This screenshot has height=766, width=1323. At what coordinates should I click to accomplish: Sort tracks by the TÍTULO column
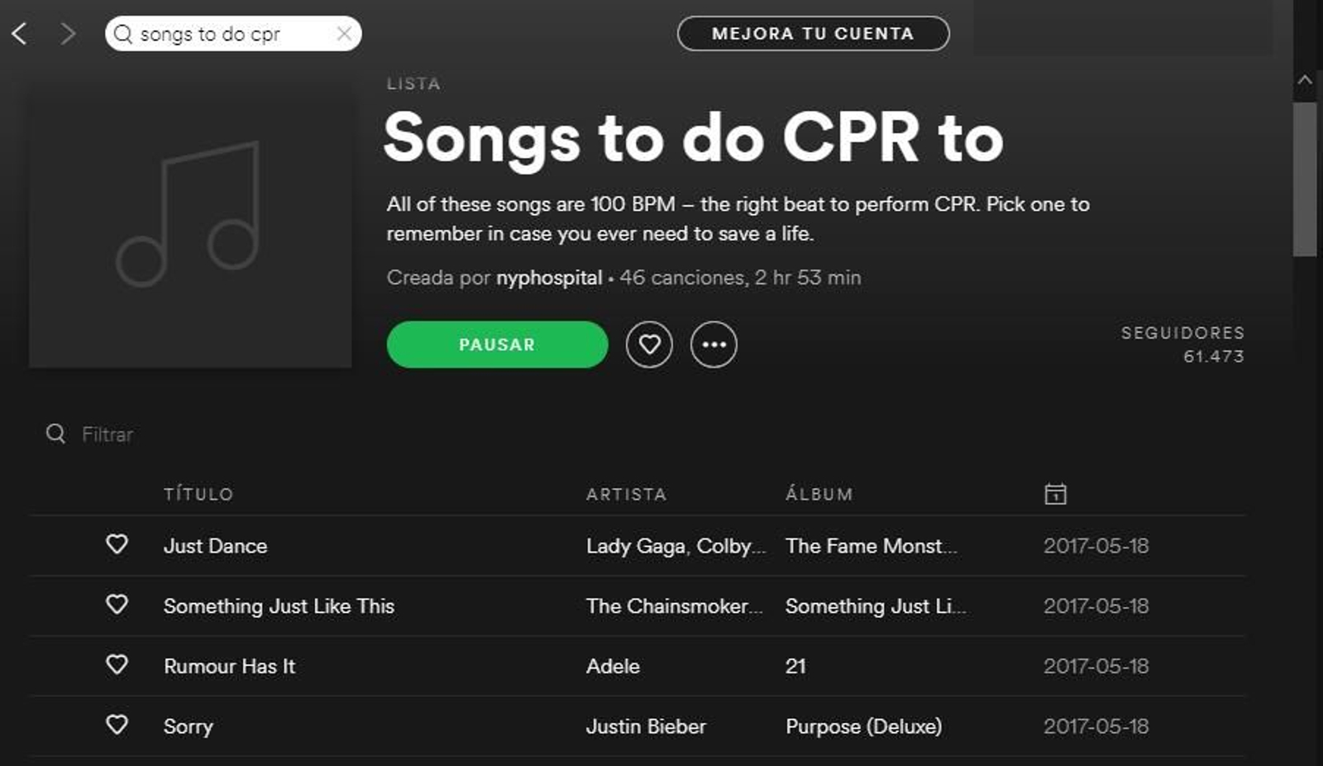(x=198, y=493)
